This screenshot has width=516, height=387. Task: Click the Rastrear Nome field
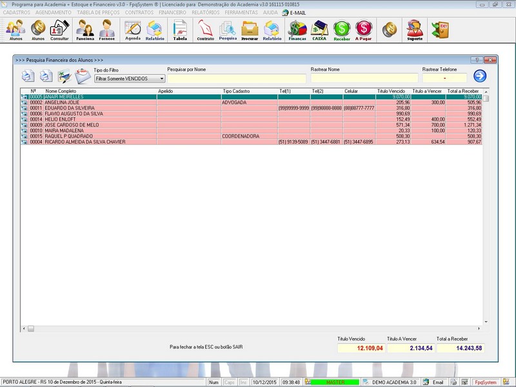(x=364, y=78)
